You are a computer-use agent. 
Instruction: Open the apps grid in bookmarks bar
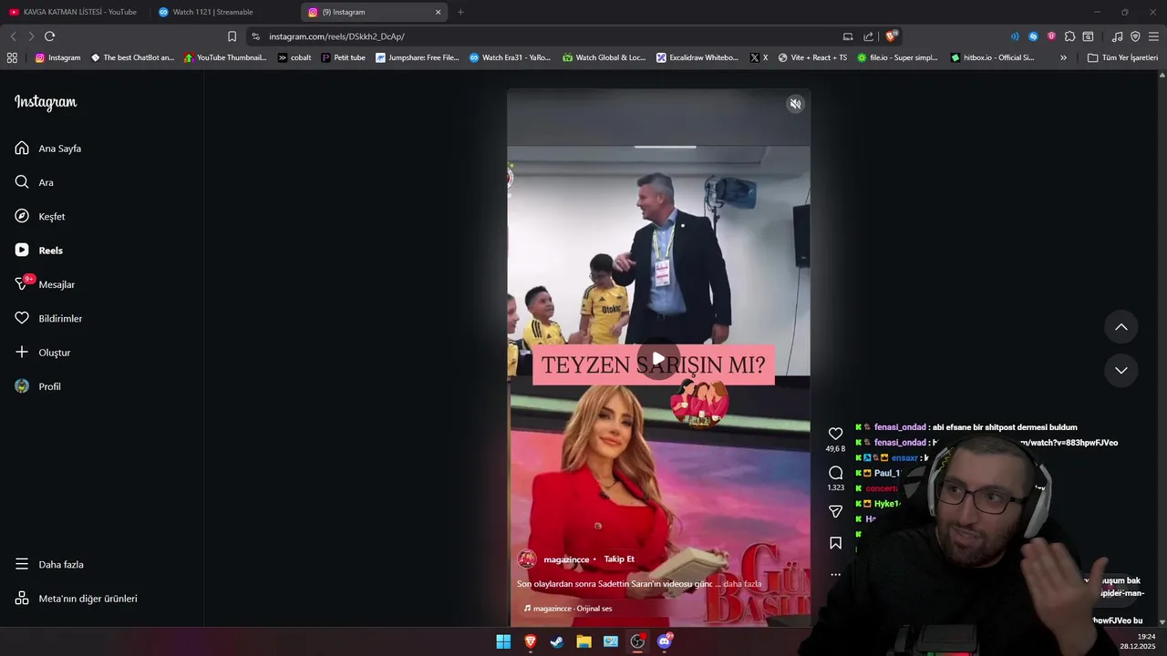(x=12, y=57)
